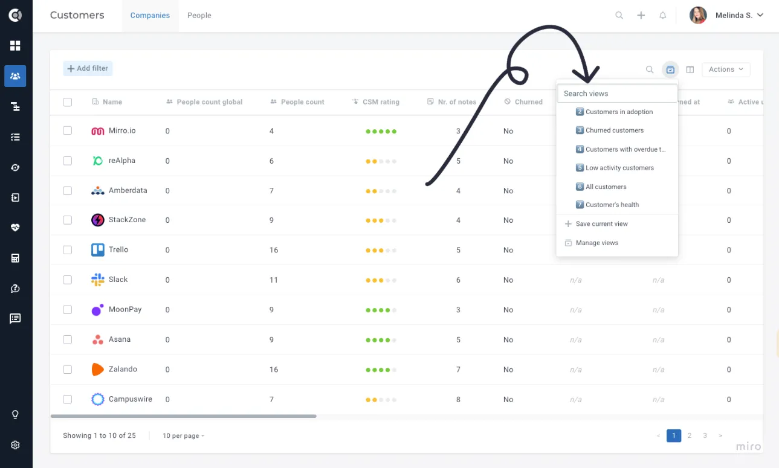Open the chat messages icon in sidebar
The image size is (779, 468).
pyautogui.click(x=15, y=319)
